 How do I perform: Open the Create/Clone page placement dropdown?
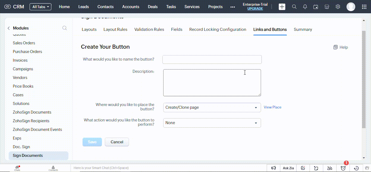pyautogui.click(x=212, y=107)
